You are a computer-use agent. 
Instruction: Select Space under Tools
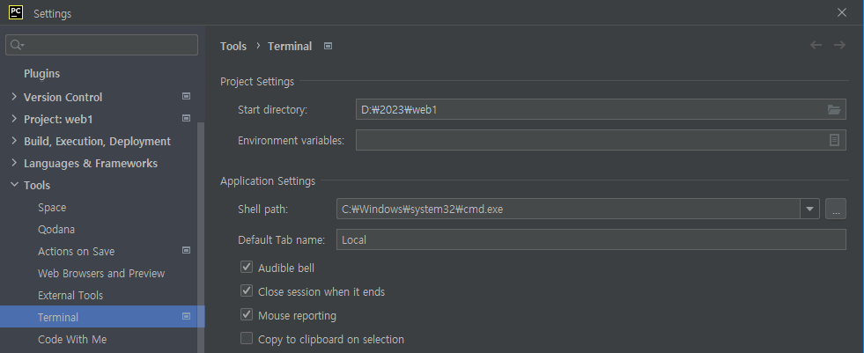[52, 208]
